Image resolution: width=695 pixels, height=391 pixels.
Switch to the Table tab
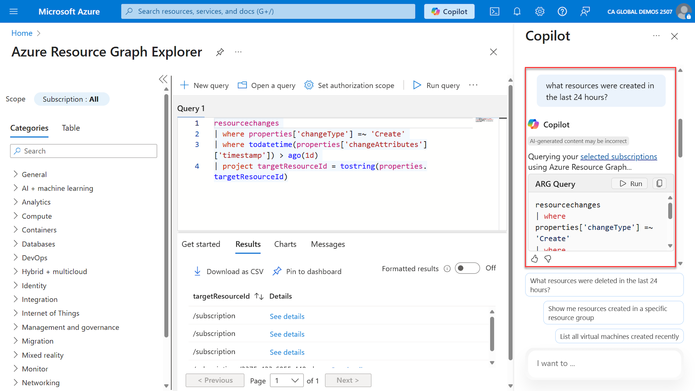point(71,128)
